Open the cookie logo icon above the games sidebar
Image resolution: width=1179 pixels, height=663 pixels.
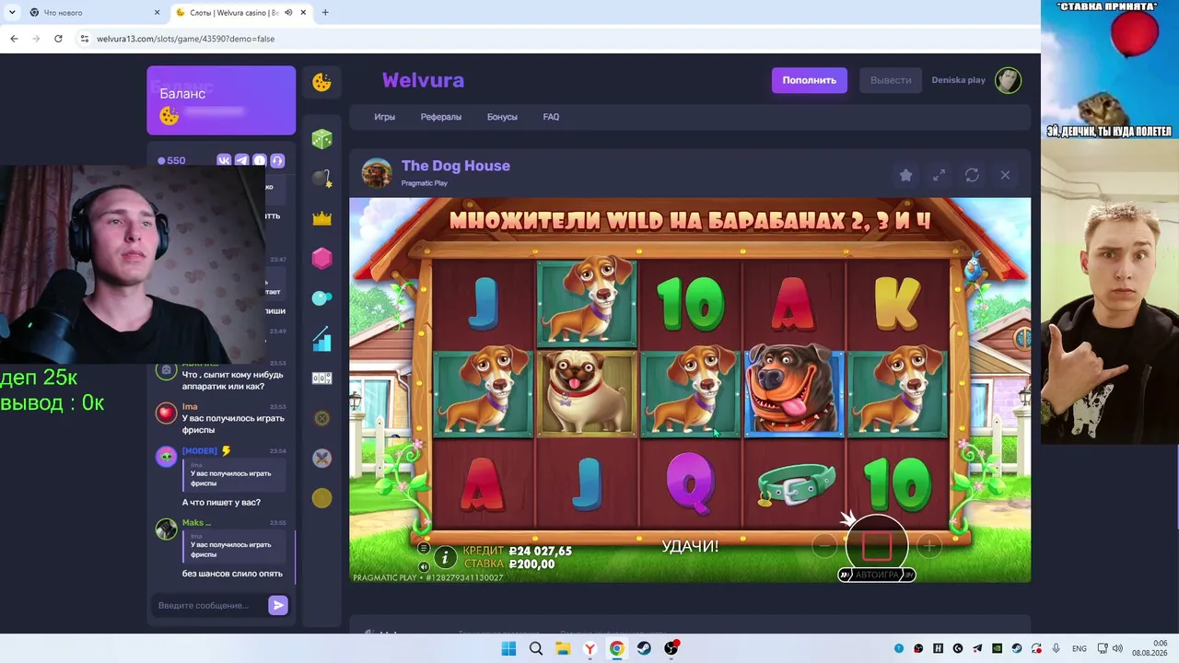[321, 82]
